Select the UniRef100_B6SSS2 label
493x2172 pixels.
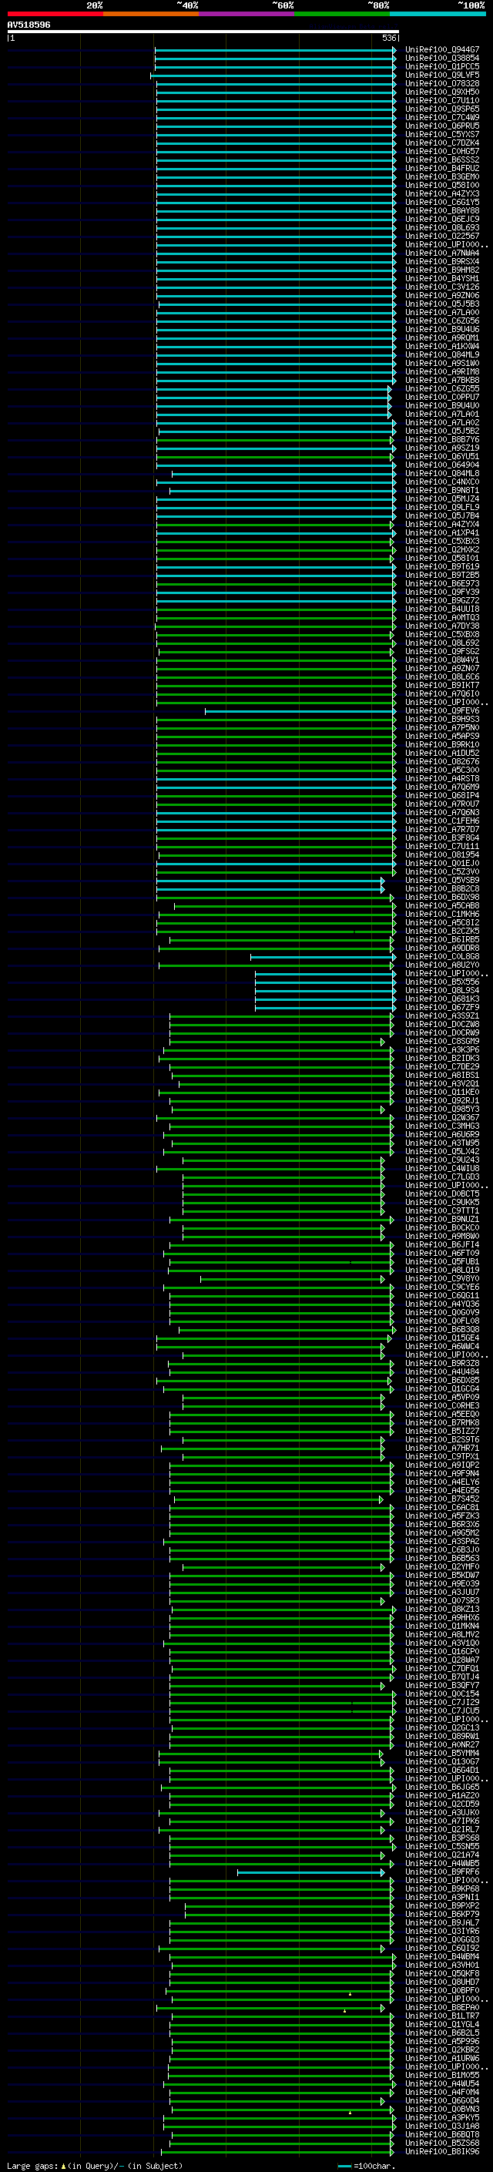coord(442,159)
